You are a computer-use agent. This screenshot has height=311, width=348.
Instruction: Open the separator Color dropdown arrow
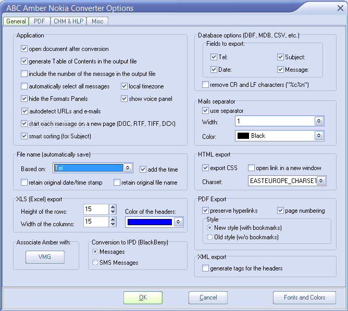click(319, 136)
